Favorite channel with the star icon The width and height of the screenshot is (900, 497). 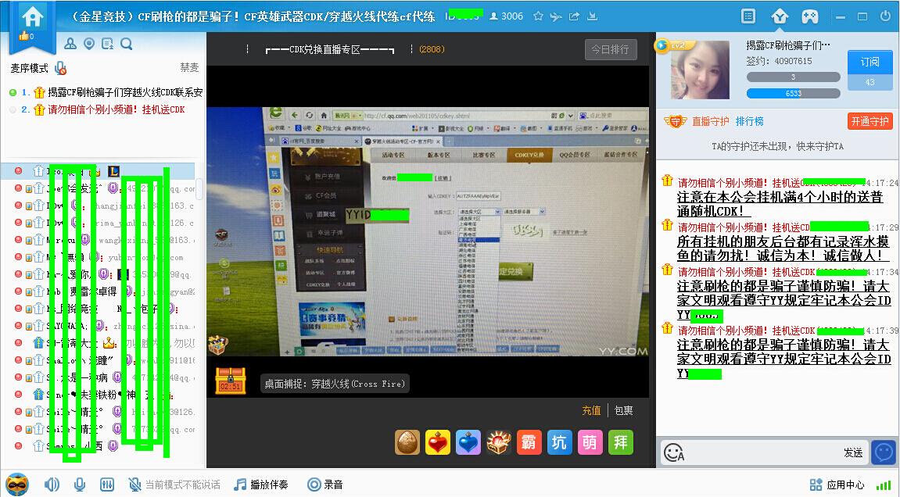click(x=538, y=16)
